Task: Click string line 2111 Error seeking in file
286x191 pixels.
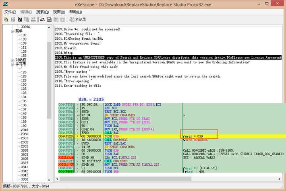Action: coord(78,86)
